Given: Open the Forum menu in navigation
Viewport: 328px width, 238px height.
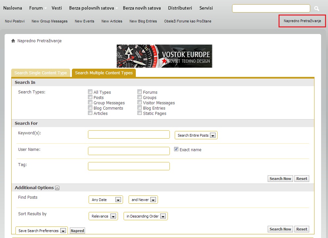Looking at the screenshot, I should (36, 8).
